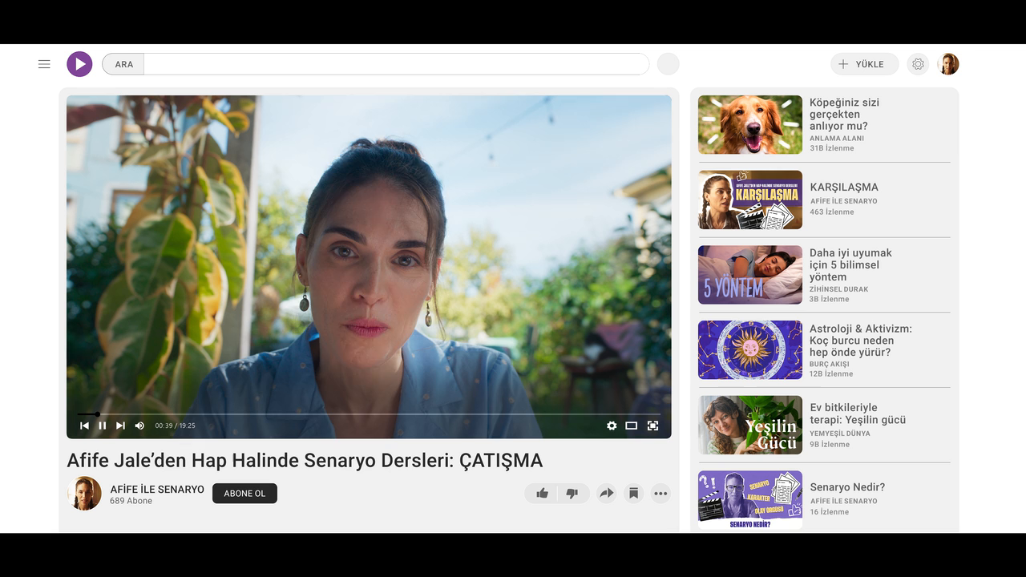Open the hamburger menu
1026x577 pixels.
tap(44, 64)
